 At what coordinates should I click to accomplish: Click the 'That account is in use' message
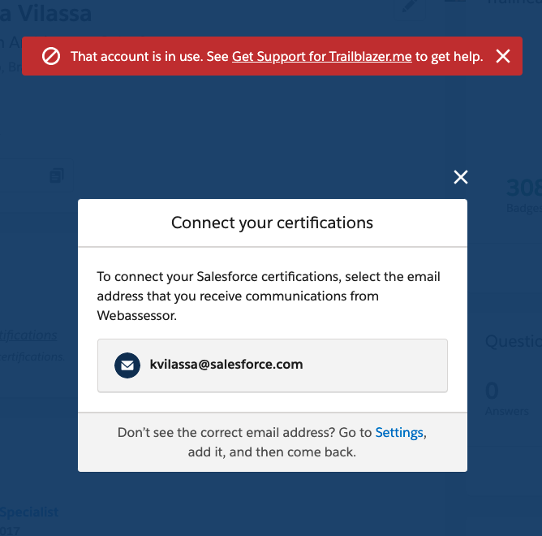[x=137, y=56]
